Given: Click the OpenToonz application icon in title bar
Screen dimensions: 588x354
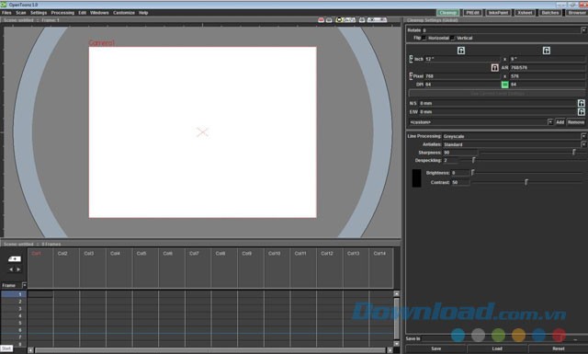Looking at the screenshot, I should 4,5.
